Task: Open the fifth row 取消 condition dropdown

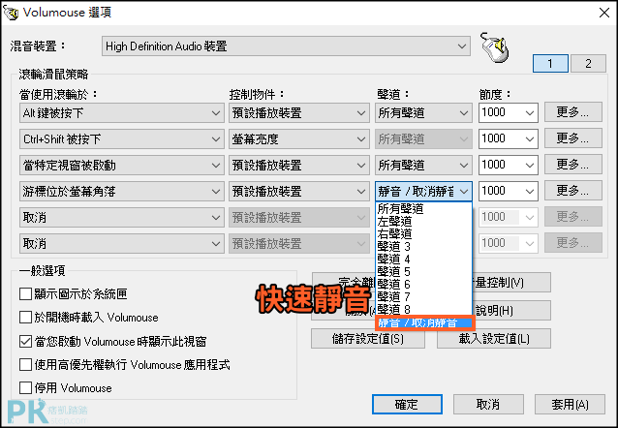Action: 121,218
